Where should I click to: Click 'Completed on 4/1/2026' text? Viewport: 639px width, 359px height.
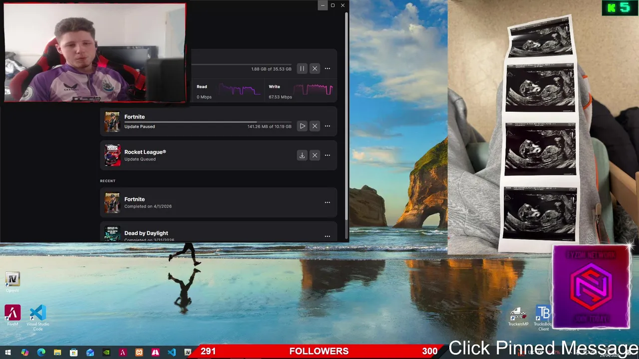[148, 206]
